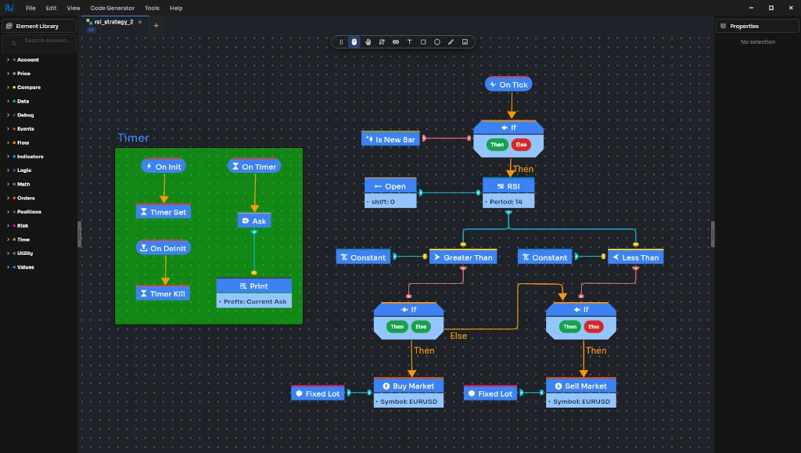Viewport: 801px width, 453px height.
Task: Click the image insert tool icon
Action: [x=465, y=42]
